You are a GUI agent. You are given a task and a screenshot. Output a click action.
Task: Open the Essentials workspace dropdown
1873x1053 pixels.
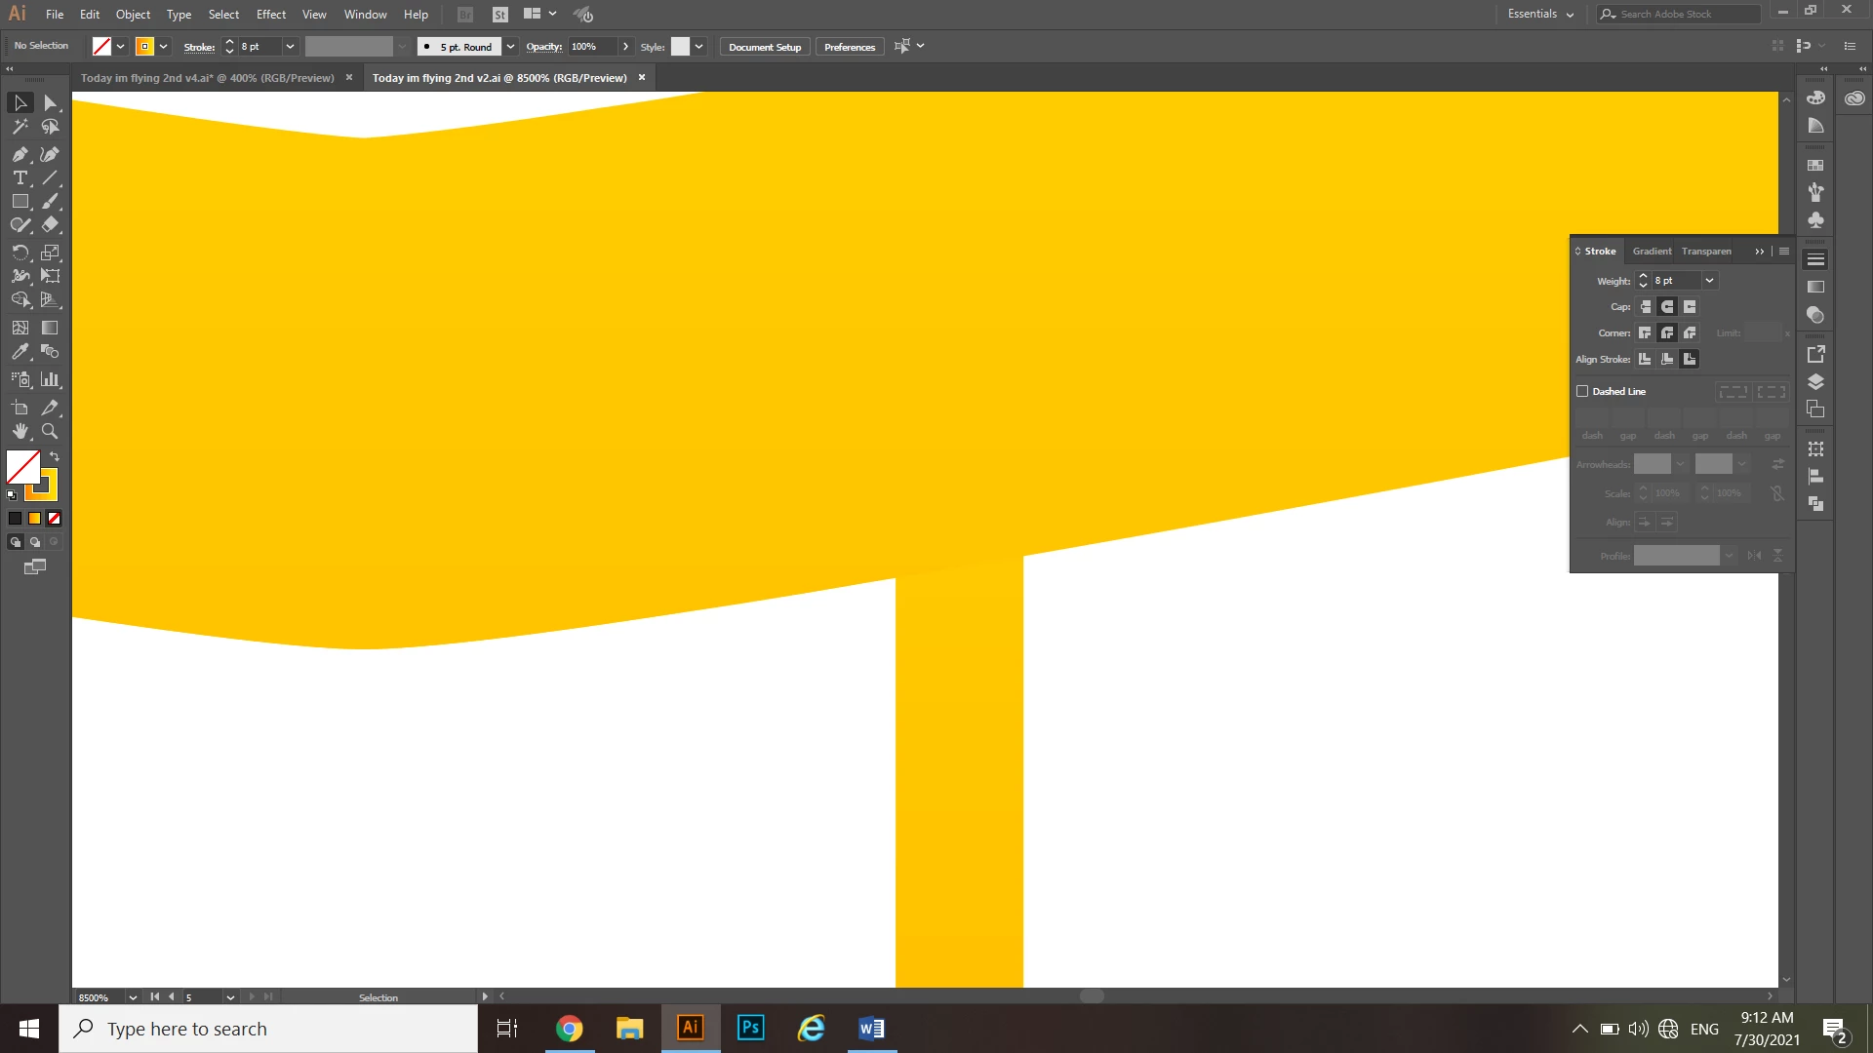(1540, 14)
